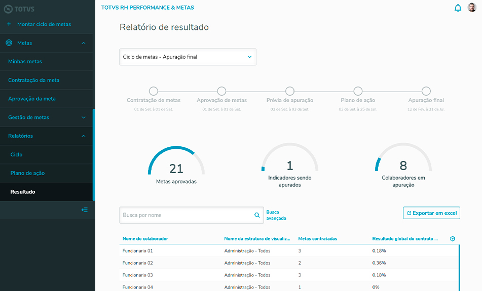Expand the Gestão de metas chevron

pos(83,117)
